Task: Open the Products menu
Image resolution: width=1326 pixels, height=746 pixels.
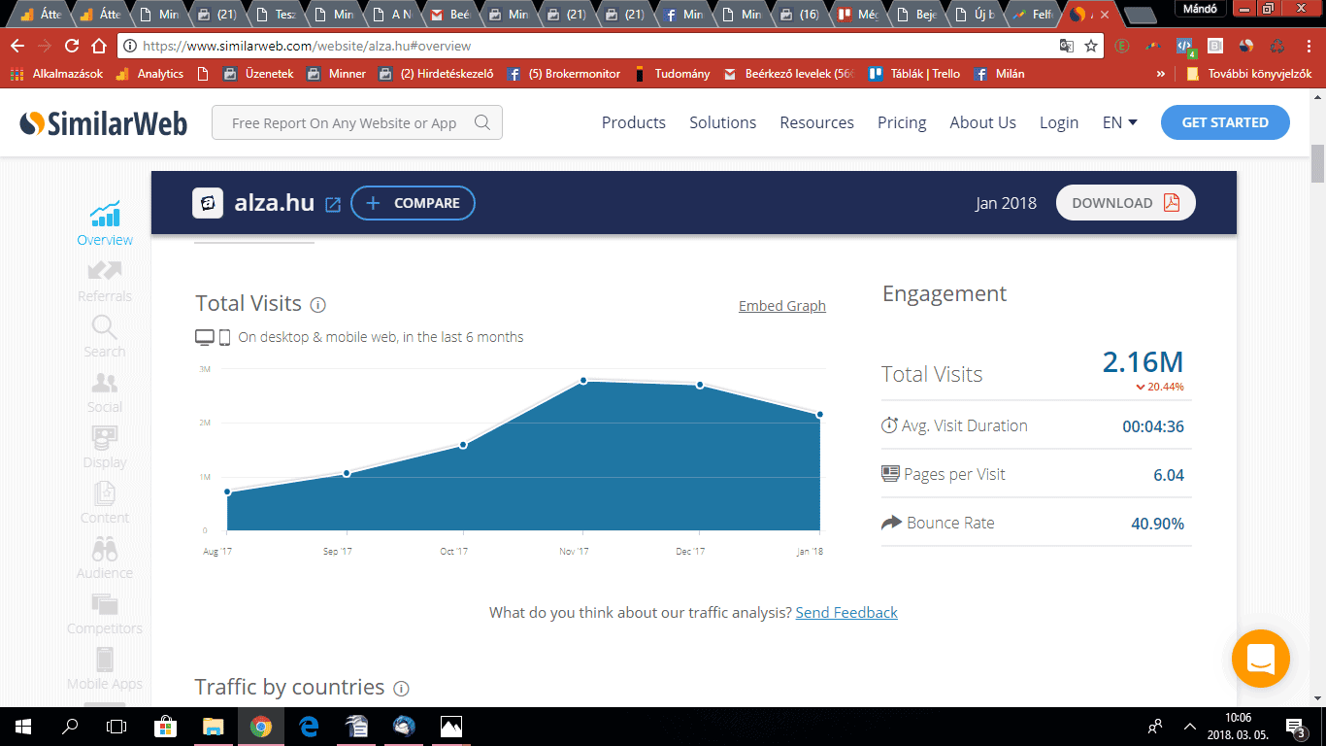Action: [633, 122]
